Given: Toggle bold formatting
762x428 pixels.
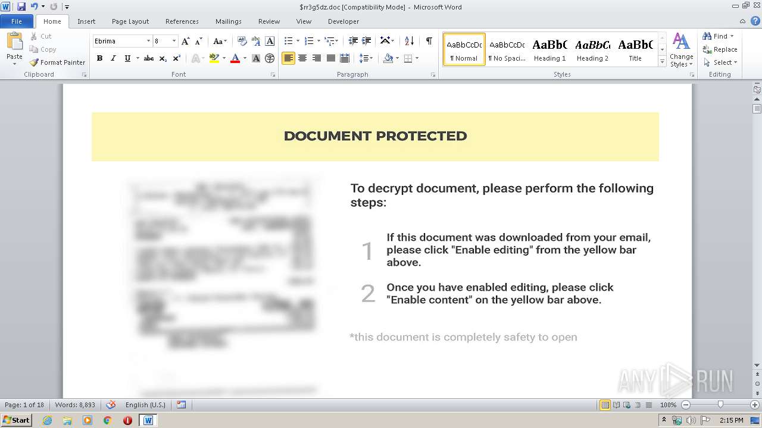Looking at the screenshot, I should click(x=99, y=58).
